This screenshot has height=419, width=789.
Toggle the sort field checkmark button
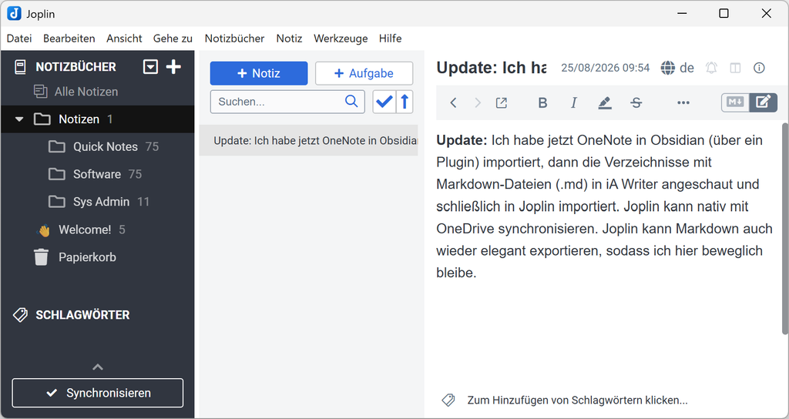384,102
